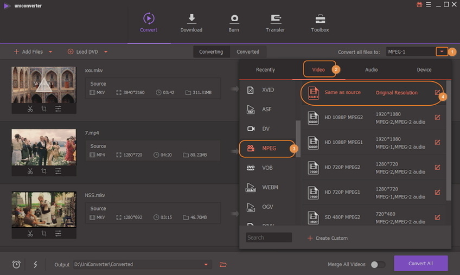460x275 pixels.
Task: Open effects settings for 7.mp4
Action: pyautogui.click(x=58, y=171)
